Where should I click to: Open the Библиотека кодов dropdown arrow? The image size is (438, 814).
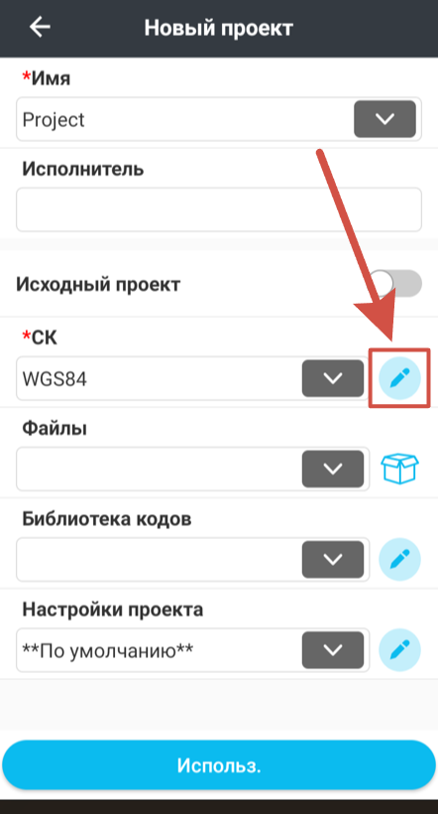coord(333,559)
